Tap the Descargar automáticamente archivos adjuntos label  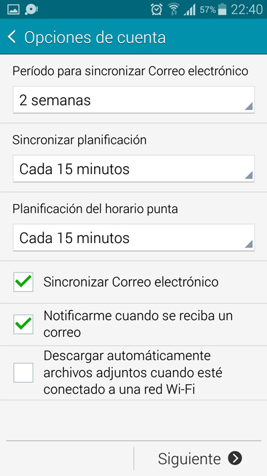pos(133,372)
